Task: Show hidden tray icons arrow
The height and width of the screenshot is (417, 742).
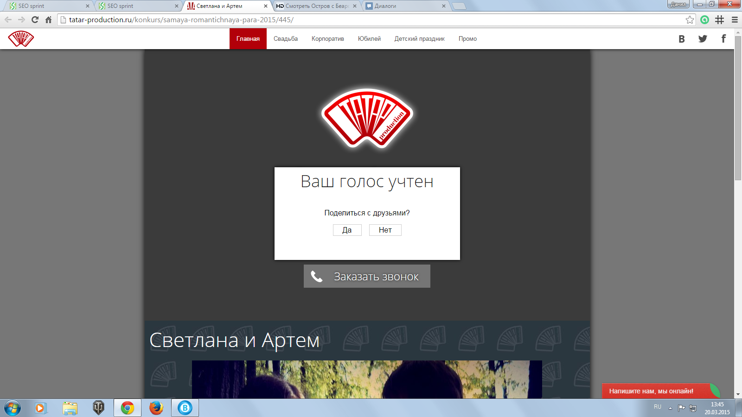Action: click(x=670, y=408)
